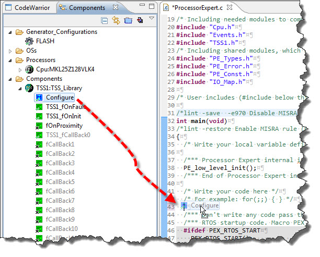
Task: Click the TSS1:TSS_Library component icon
Action: (x=29, y=88)
